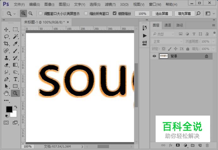
Task: Select the Blur tool
Action: point(6,72)
